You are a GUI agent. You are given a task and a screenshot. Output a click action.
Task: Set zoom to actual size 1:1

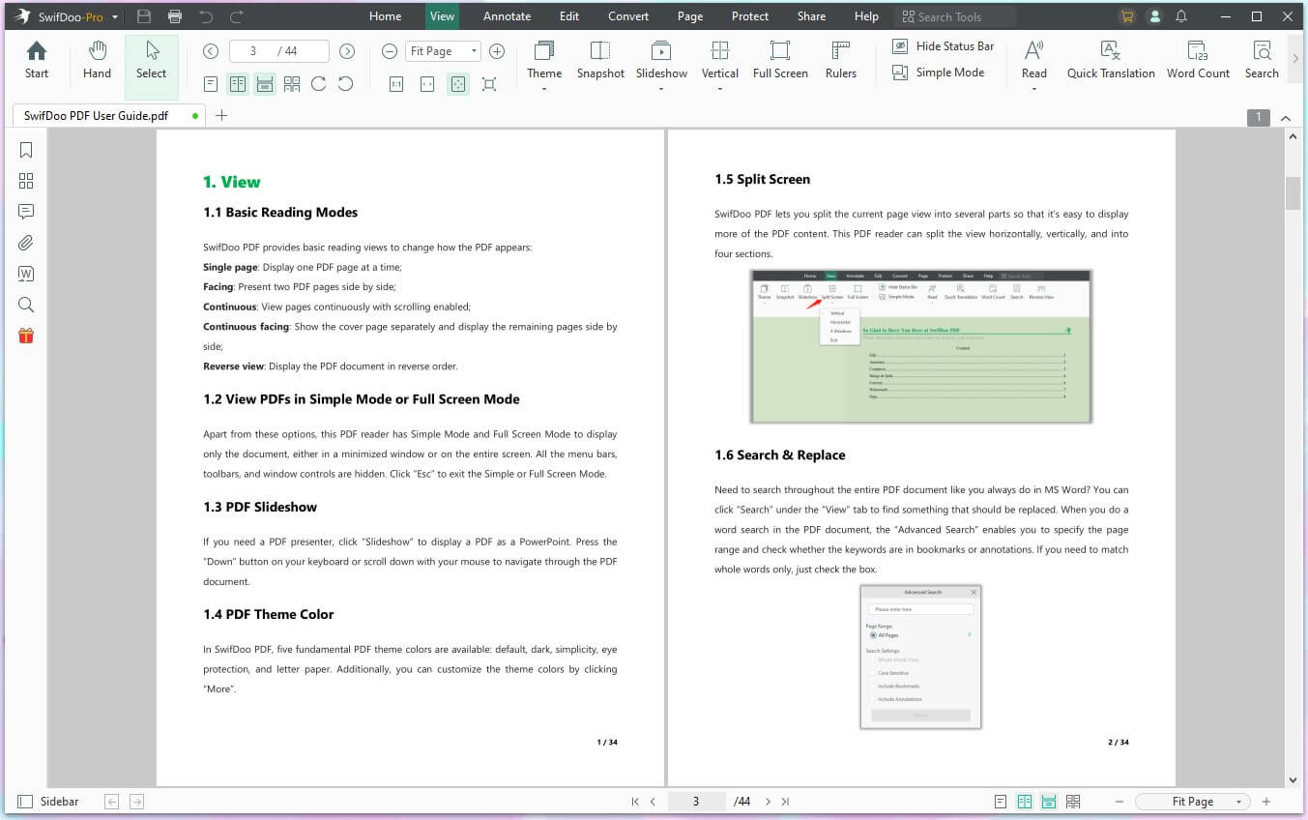pyautogui.click(x=396, y=84)
